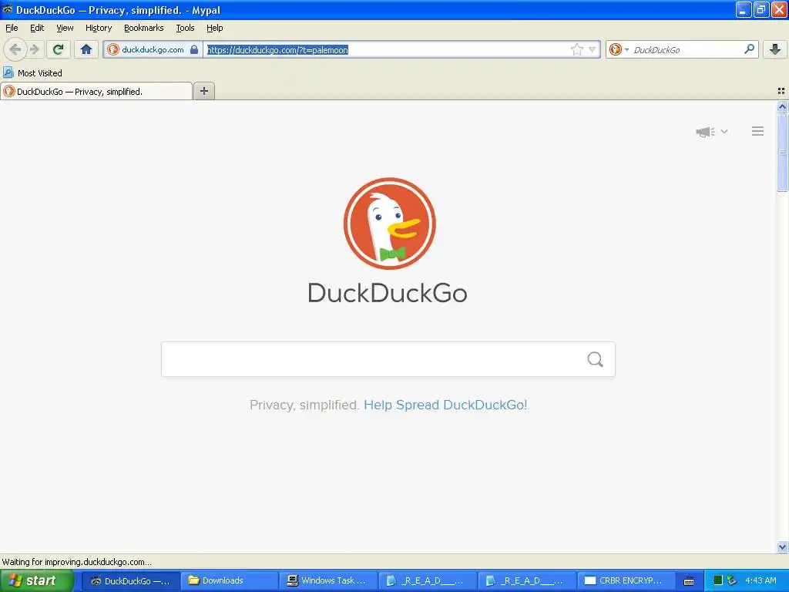Image resolution: width=789 pixels, height=592 pixels.
Task: Switch to the CRBR ENCRYP... taskbar window
Action: [x=625, y=580]
